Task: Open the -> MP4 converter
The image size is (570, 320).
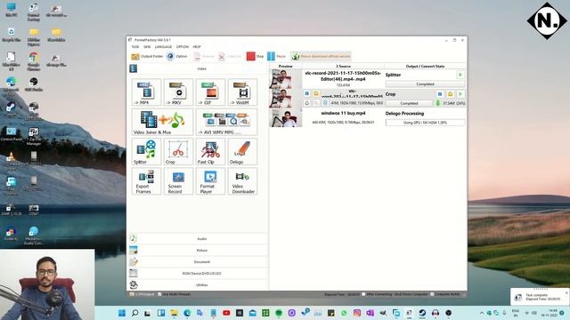Action: point(146,92)
